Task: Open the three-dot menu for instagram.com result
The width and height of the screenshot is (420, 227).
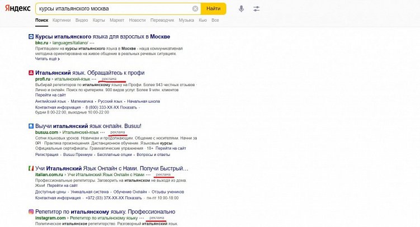Action: pos(141,218)
